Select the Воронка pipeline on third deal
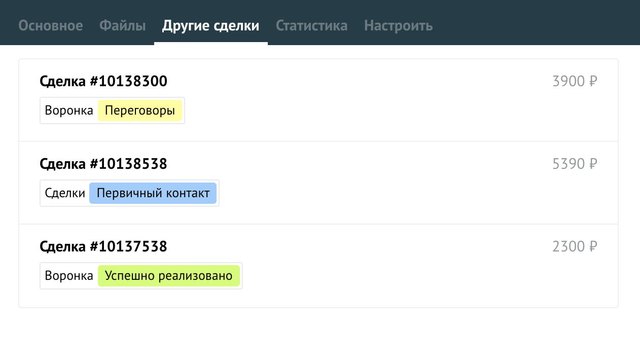The image size is (640, 364). [x=68, y=275]
